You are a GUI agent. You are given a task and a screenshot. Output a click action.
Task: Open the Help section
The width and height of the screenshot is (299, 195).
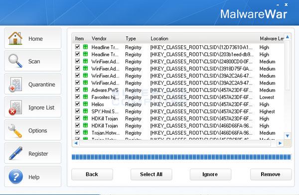[32, 177]
